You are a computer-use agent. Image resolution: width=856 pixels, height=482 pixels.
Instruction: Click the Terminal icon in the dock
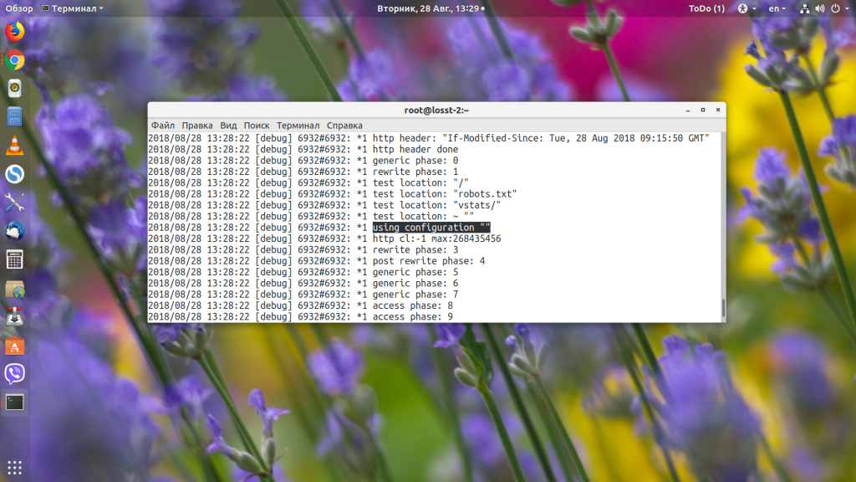coord(14,402)
